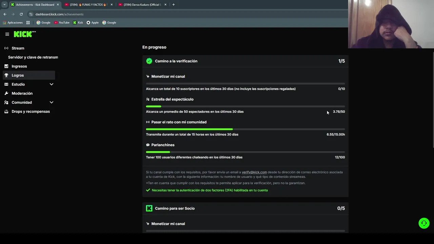
Task: Go to the Stream sidebar item
Action: tap(18, 48)
